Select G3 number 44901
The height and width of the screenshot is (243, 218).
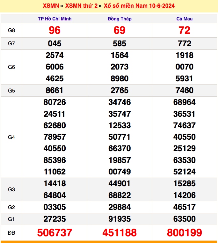(120, 183)
